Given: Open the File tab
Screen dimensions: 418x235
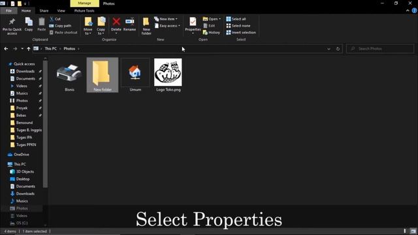Looking at the screenshot, I should coord(8,10).
